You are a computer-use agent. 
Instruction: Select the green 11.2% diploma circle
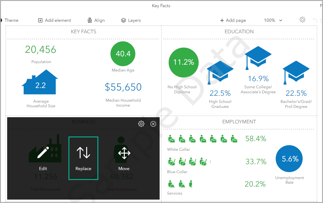184,62
